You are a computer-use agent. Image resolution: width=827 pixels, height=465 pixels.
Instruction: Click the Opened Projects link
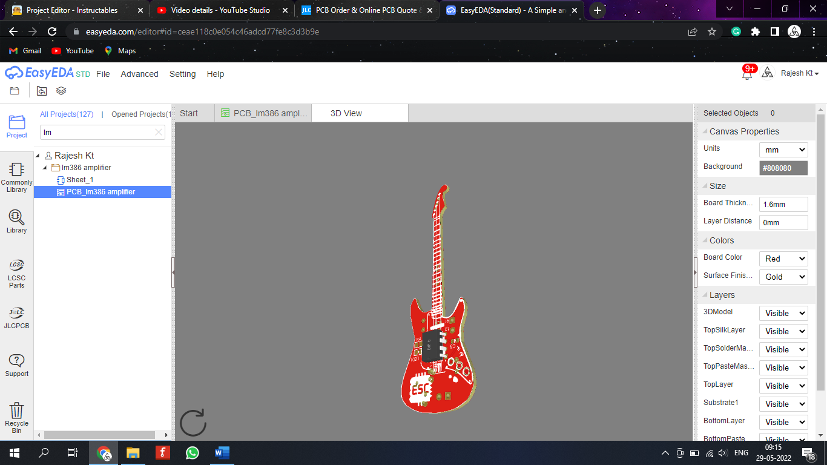point(141,114)
